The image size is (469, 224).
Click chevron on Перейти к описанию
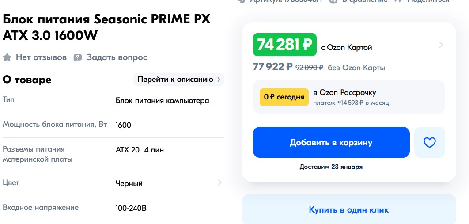[219, 80]
